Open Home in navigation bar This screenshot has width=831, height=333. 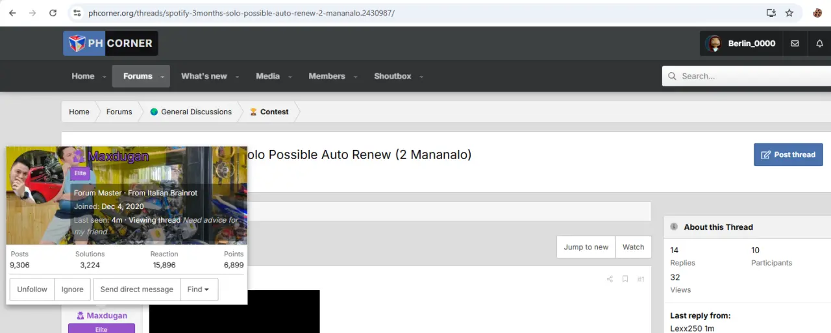point(82,76)
